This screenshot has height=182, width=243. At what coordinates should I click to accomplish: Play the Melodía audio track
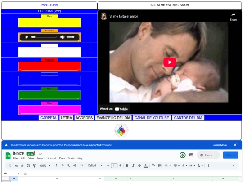27,37
